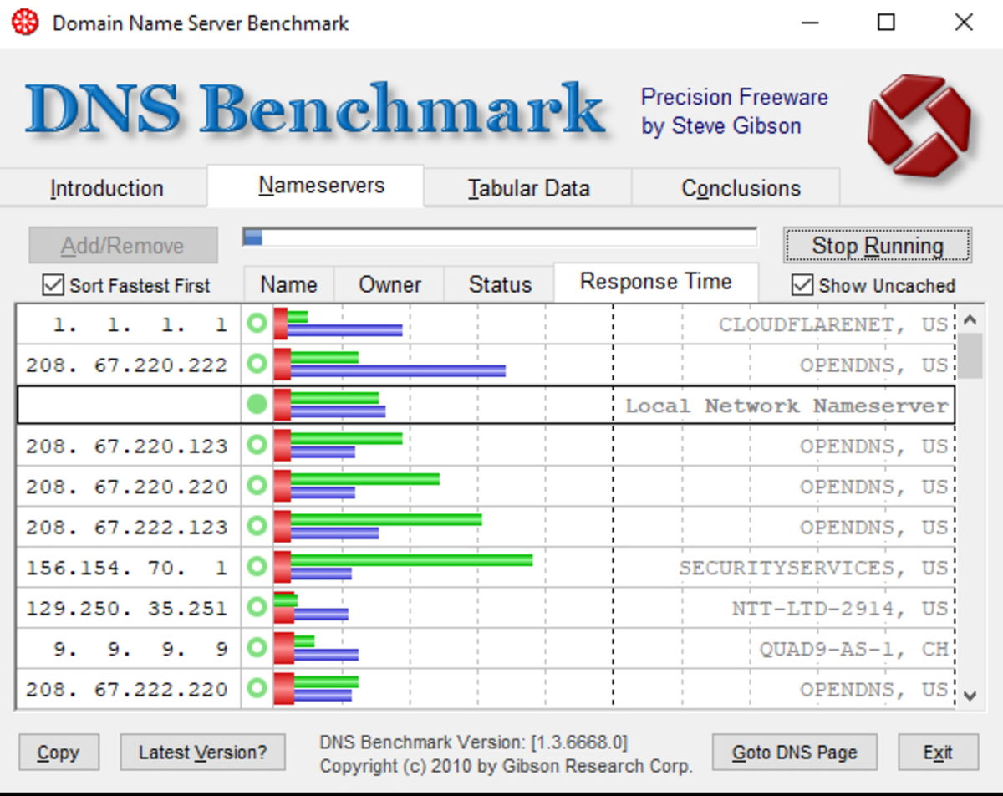The image size is (1003, 796).
Task: Sort by the Name column header
Action: click(x=288, y=284)
